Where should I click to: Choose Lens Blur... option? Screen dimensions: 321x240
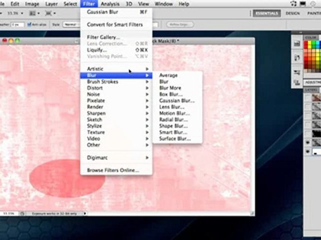point(177,107)
